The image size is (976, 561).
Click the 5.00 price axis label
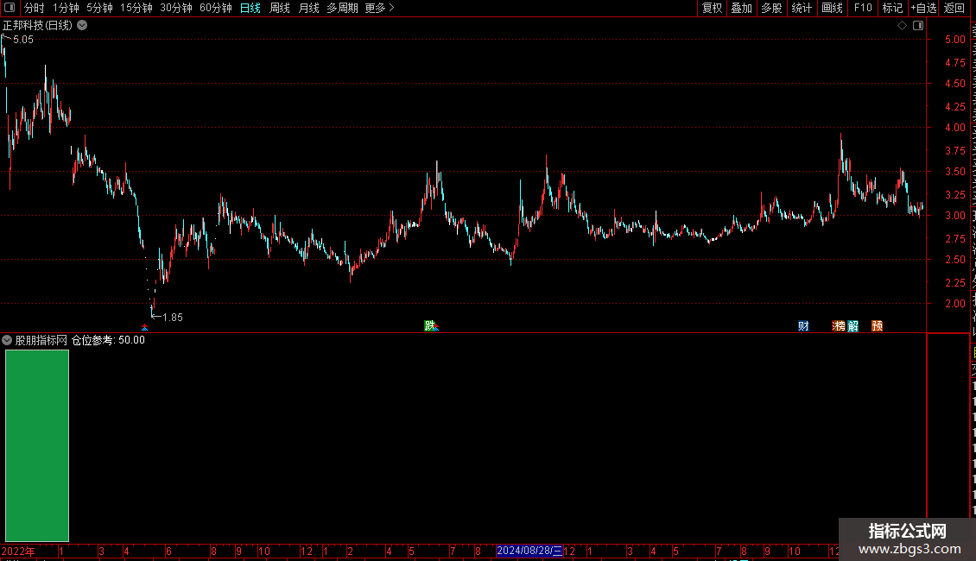(954, 39)
